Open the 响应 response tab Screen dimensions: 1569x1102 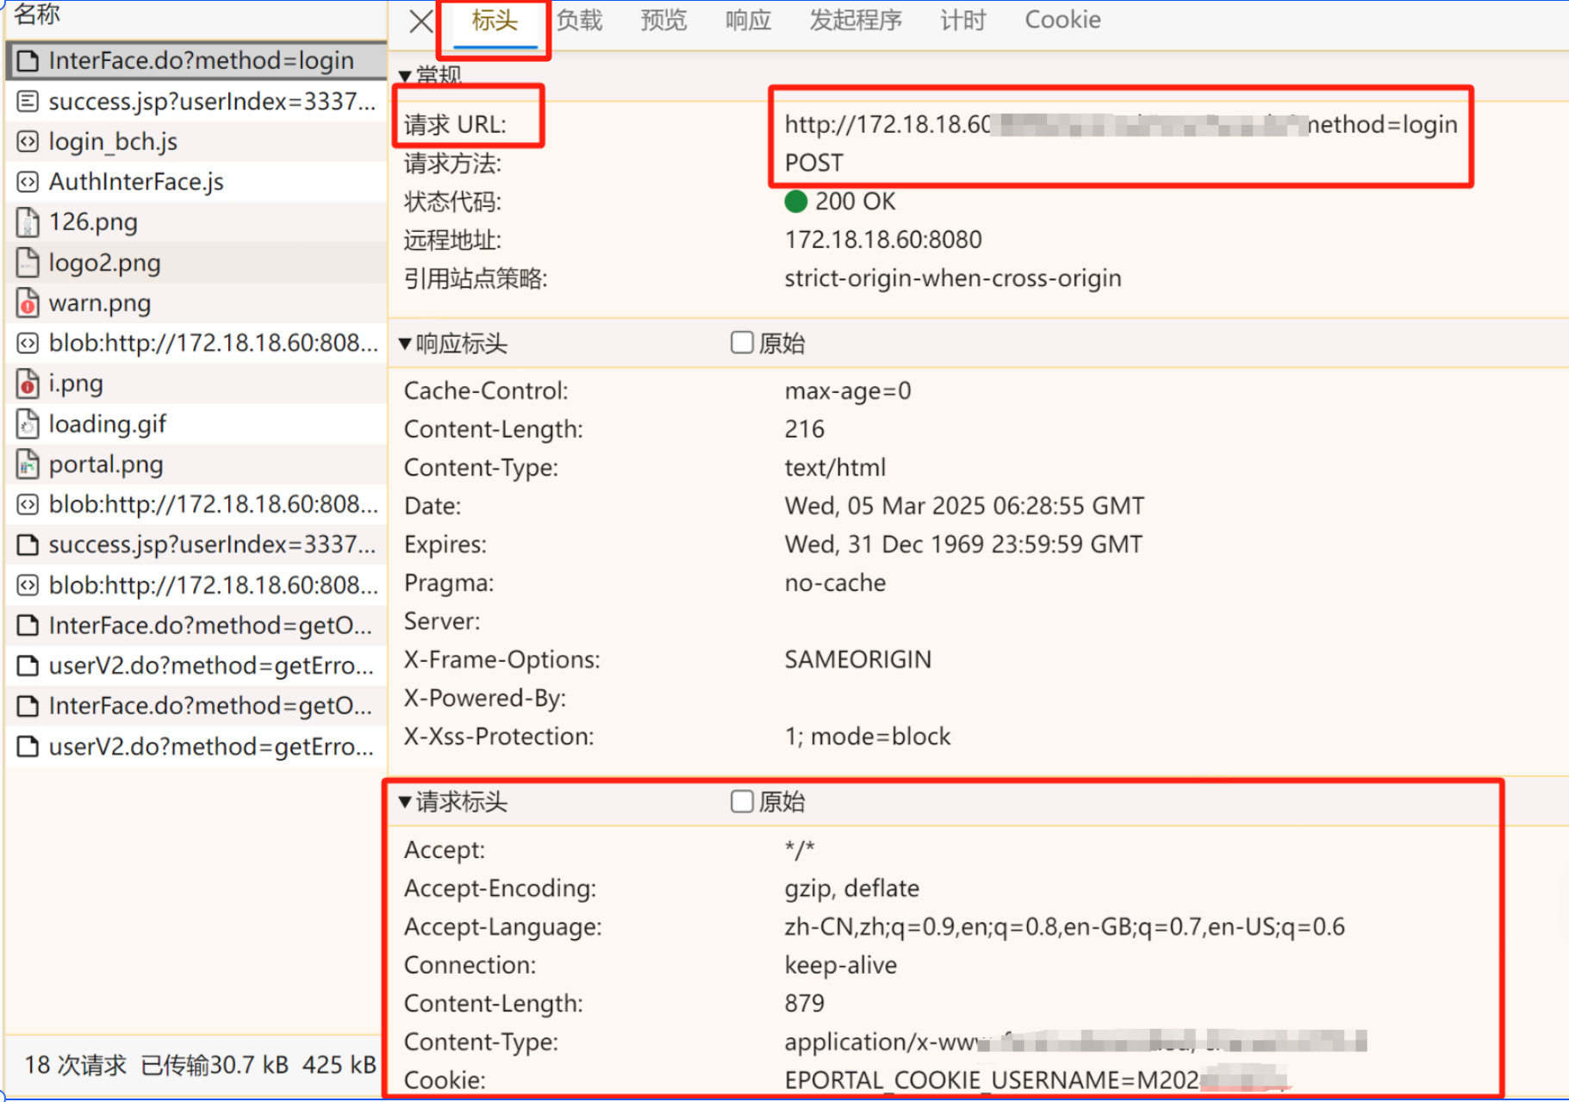coord(747,20)
